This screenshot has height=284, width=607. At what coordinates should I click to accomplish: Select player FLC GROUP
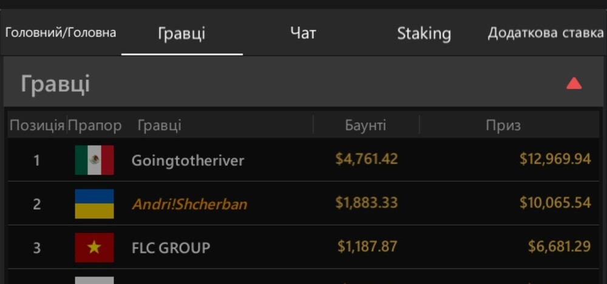[x=171, y=247]
